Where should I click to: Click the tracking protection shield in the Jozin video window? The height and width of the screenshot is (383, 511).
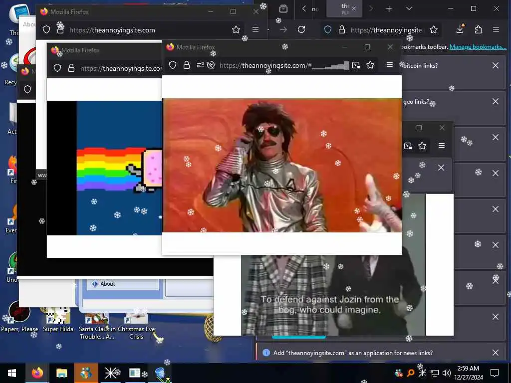pyautogui.click(x=173, y=65)
